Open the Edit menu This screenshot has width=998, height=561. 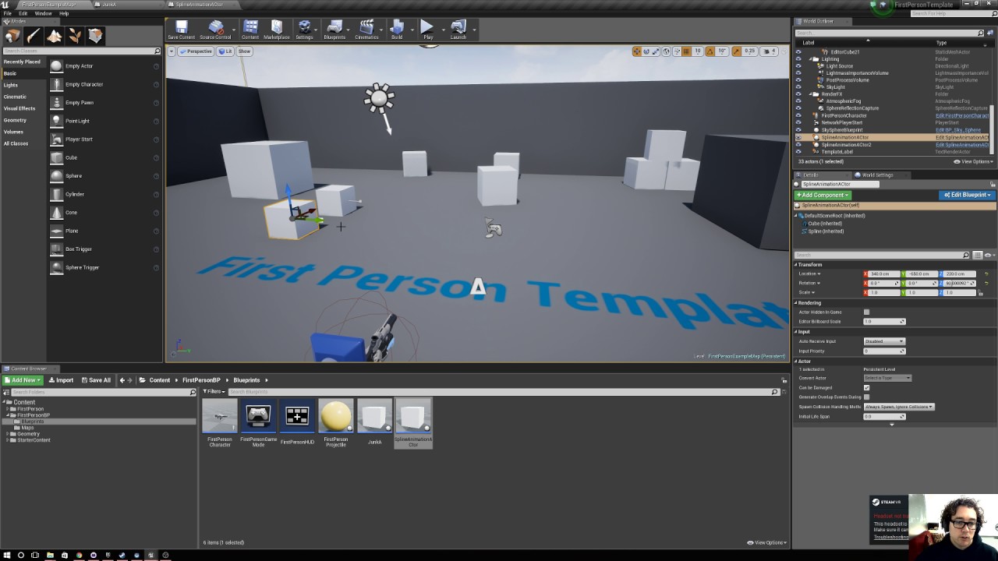pos(23,13)
